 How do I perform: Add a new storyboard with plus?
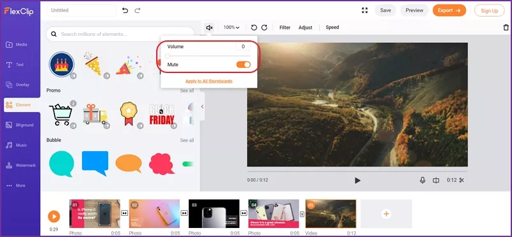(x=387, y=214)
